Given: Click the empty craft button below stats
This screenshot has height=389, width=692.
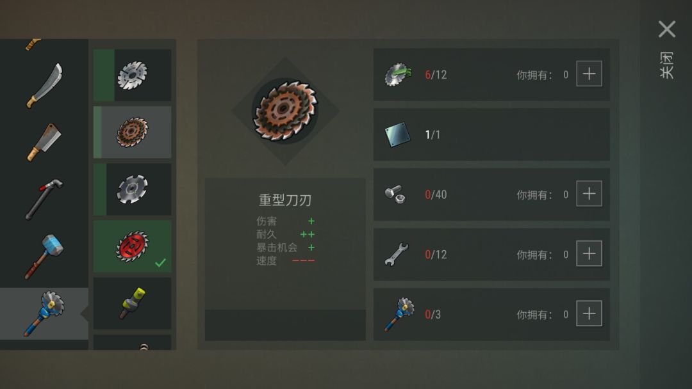Looking at the screenshot, I should [285, 325].
